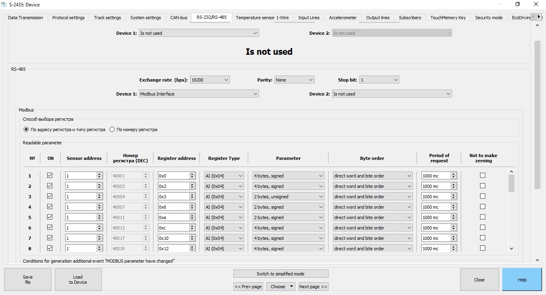Click the S-2435 application icon in title bar
The width and height of the screenshot is (546, 295).
click(x=4, y=4)
